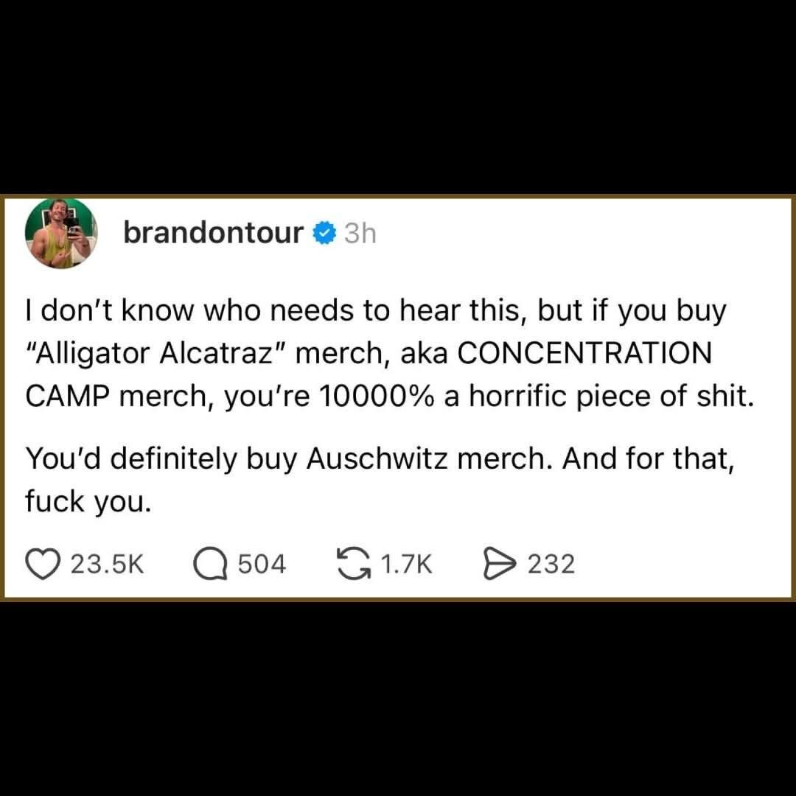View the 23.5K likes count
The image size is (796, 796).
tap(108, 564)
